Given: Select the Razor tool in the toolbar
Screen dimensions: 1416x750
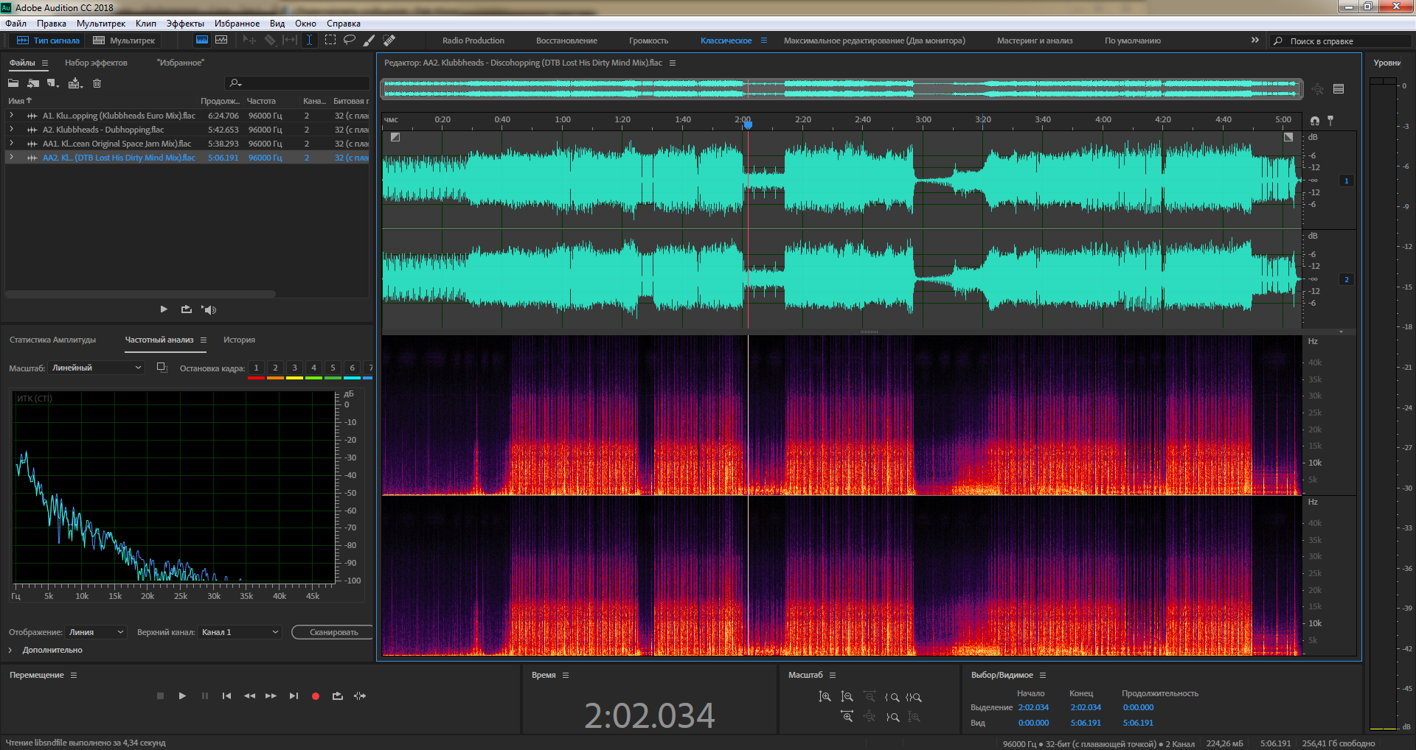Looking at the screenshot, I should click(270, 40).
